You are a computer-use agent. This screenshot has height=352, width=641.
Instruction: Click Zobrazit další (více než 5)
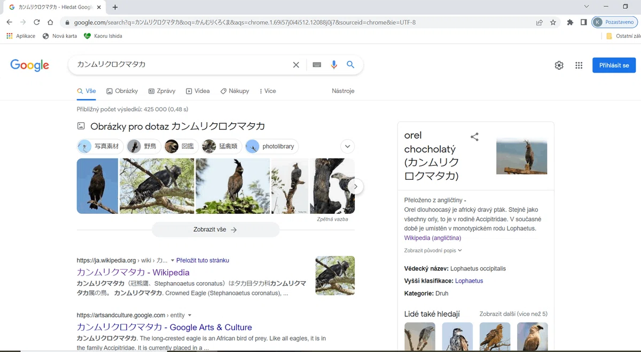click(513, 314)
